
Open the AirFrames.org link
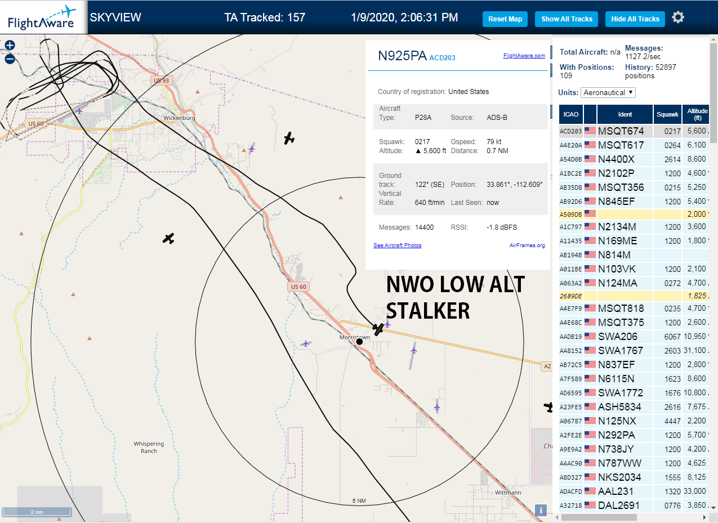(527, 245)
